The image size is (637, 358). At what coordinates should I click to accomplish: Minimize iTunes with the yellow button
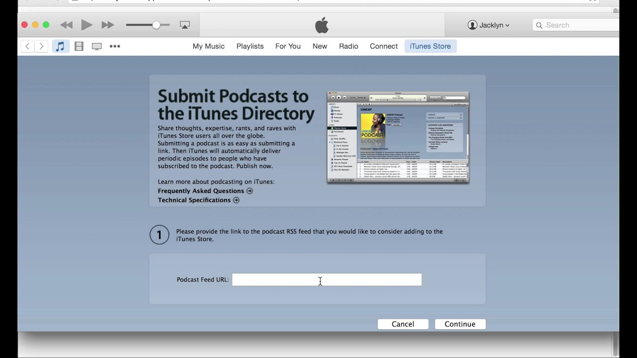(x=35, y=25)
